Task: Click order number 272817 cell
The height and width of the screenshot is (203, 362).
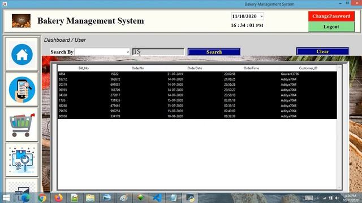Action: pos(115,95)
